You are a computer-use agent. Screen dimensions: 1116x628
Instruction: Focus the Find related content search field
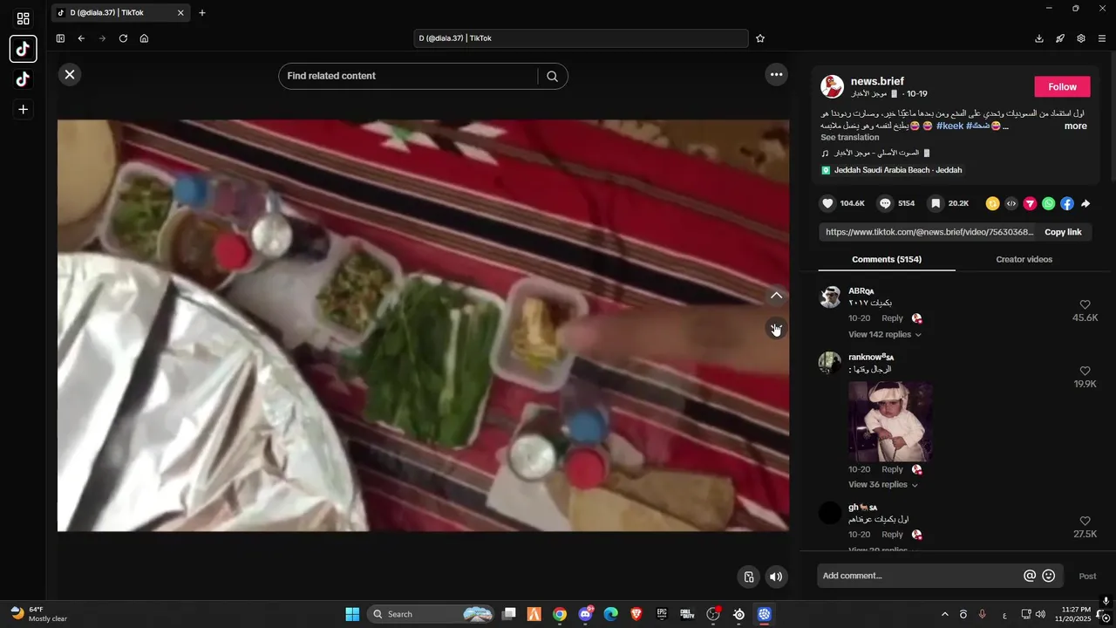coord(408,76)
